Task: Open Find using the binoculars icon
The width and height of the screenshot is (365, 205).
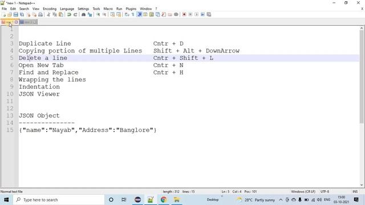Action: (x=83, y=14)
